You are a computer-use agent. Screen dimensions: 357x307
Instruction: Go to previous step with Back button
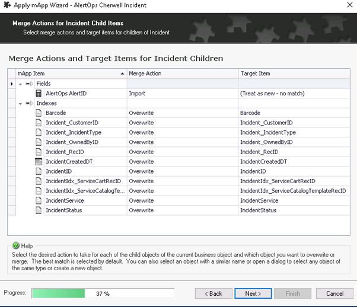point(213,293)
